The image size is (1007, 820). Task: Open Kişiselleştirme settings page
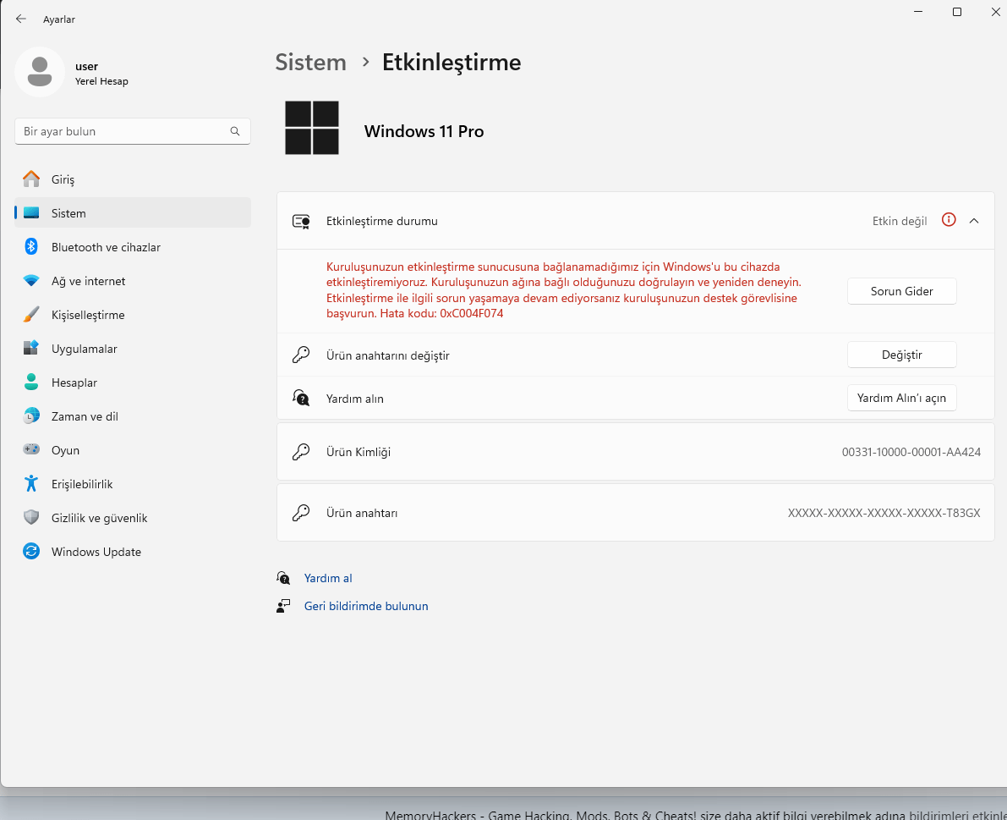pyautogui.click(x=132, y=315)
